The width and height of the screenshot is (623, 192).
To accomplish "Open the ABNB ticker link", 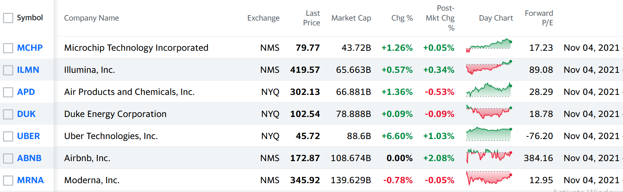I will pos(29,158).
